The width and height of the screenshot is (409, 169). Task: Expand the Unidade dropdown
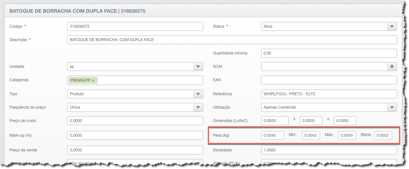(198, 67)
